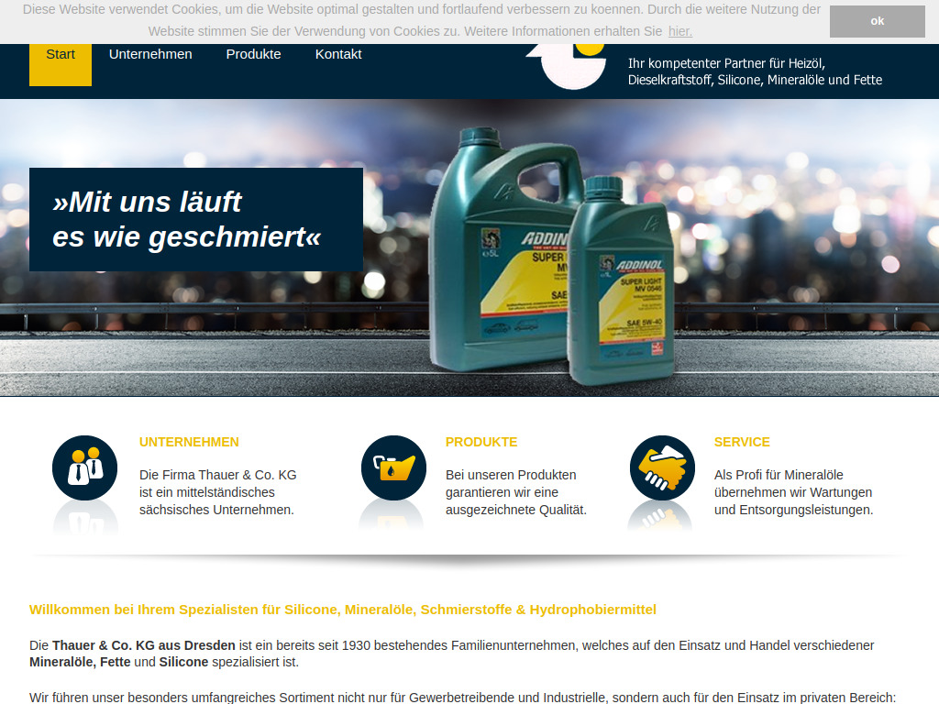939x704 pixels.
Task: Open cookie information via 'hier.' link
Action: click(679, 30)
